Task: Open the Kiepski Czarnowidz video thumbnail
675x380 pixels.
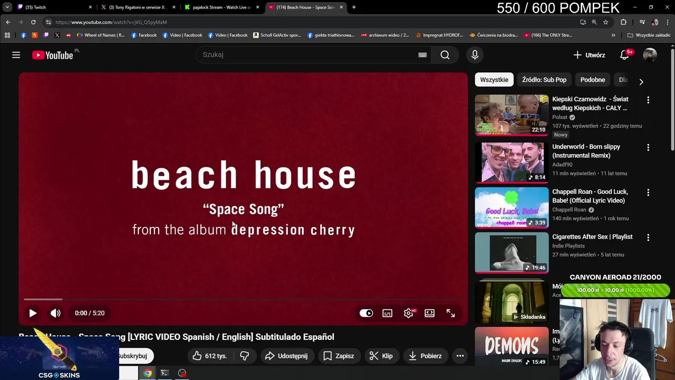Action: [512, 115]
